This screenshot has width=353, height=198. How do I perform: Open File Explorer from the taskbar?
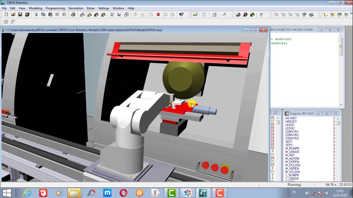74,193
